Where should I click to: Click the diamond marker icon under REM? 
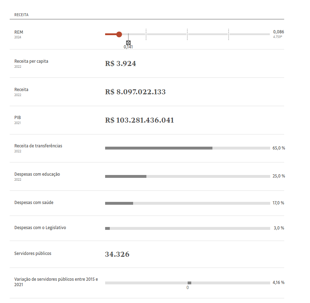tap(128, 43)
